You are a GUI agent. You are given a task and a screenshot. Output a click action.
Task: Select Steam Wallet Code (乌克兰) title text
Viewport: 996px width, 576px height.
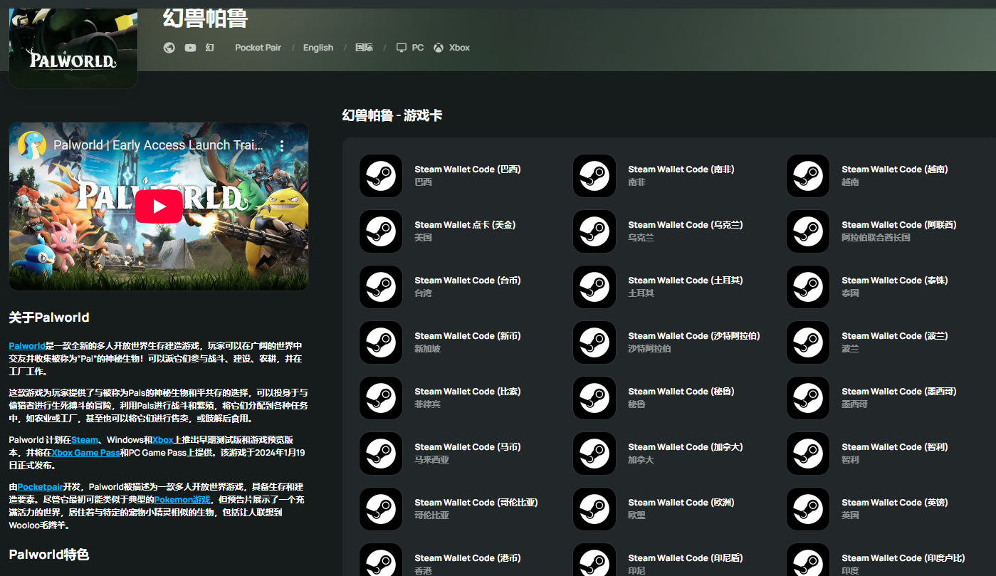[686, 225]
